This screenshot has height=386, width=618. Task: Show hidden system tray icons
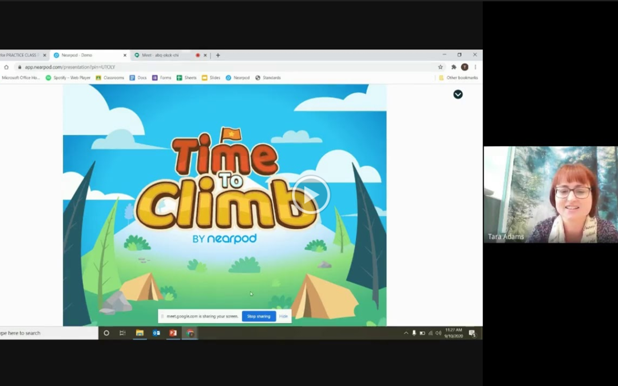pos(406,333)
